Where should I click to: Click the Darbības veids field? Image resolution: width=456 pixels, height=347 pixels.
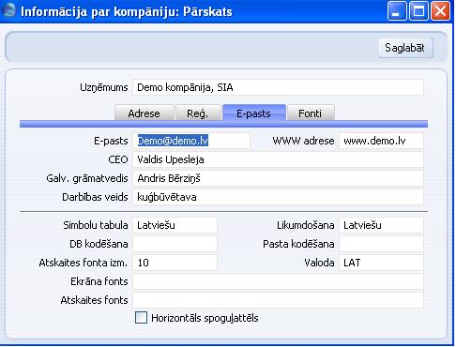coord(278,197)
